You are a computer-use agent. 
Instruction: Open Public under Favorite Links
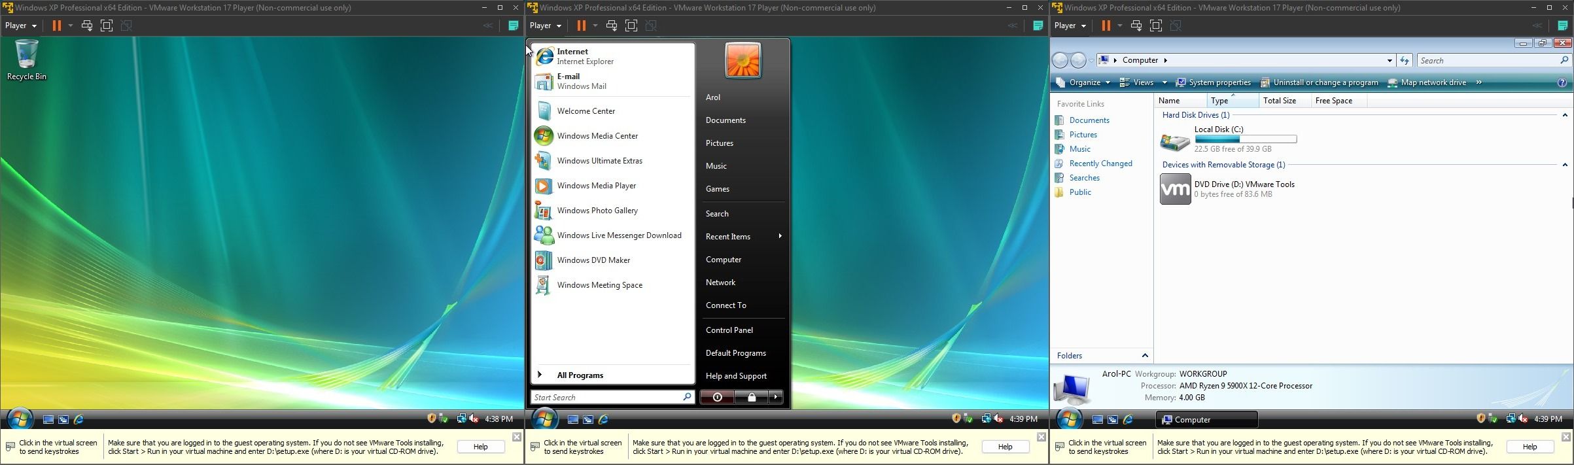[1073, 192]
